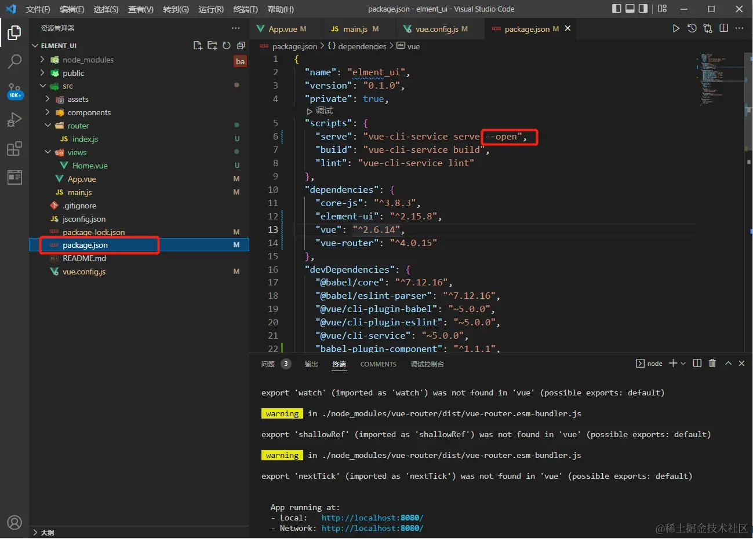Click the 调试 debug codelens above scripts
The width and height of the screenshot is (753, 539).
tap(323, 111)
